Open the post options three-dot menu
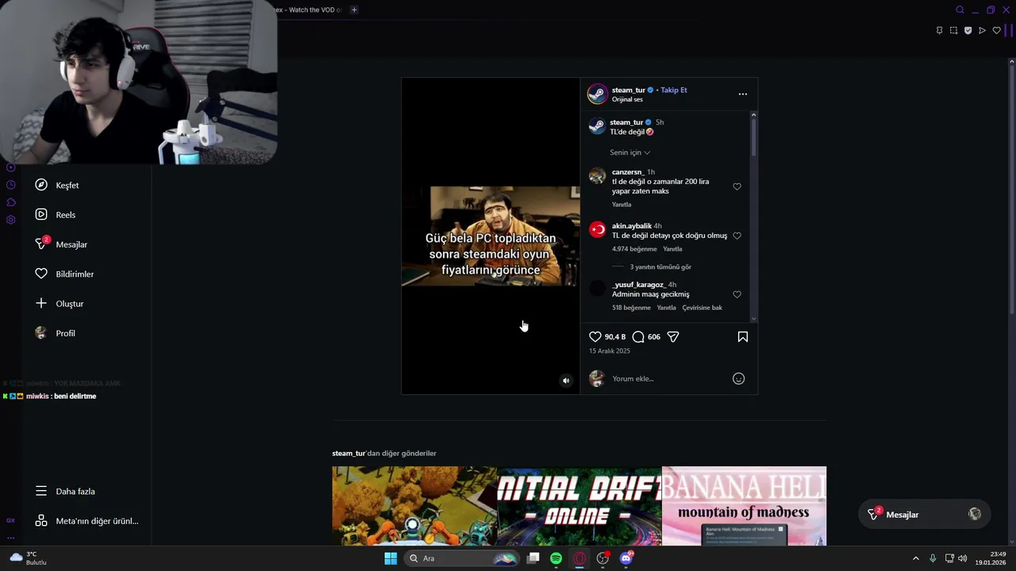 (x=743, y=94)
